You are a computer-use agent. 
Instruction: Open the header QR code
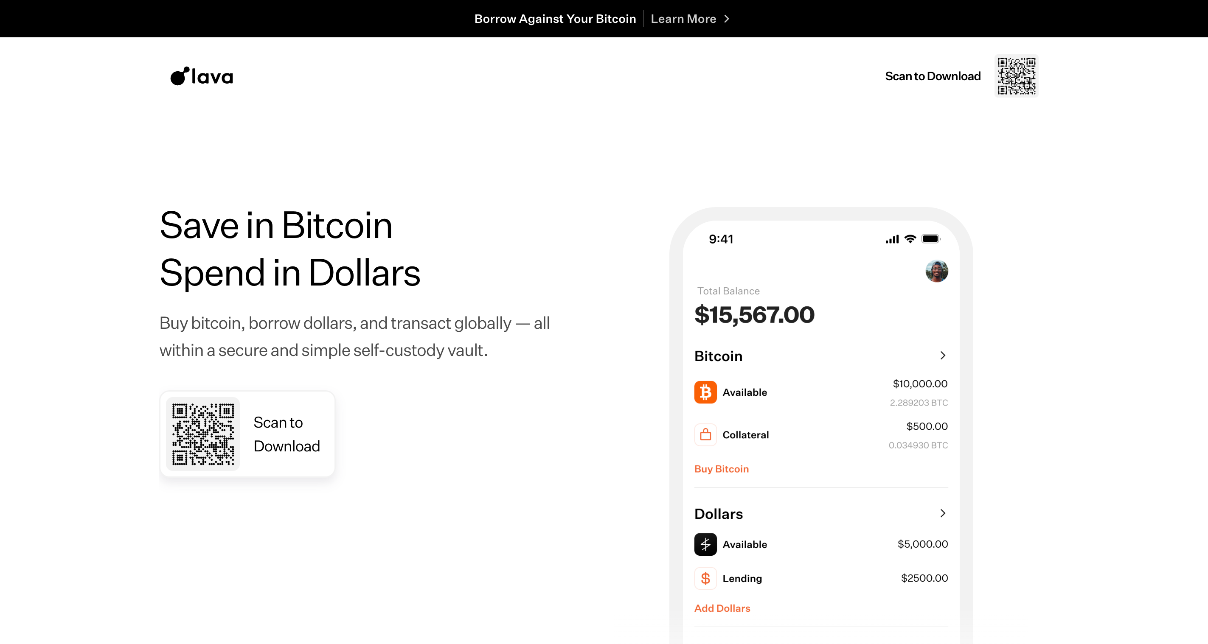click(1016, 76)
